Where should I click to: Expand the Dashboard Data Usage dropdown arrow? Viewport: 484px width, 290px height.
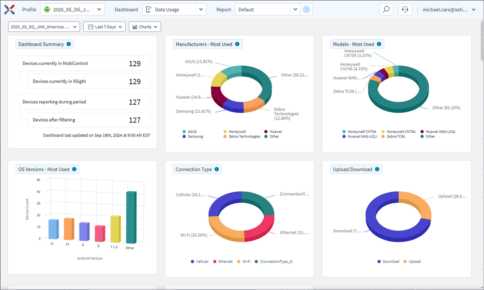pyautogui.click(x=201, y=10)
